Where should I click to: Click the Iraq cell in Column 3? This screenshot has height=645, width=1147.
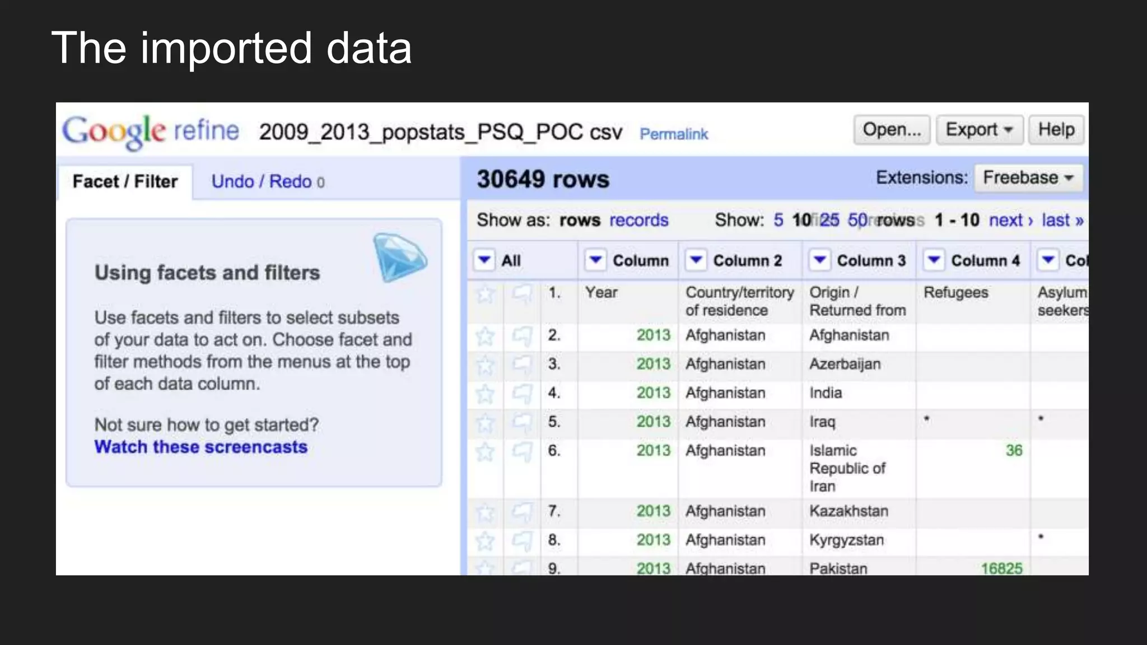[x=859, y=424]
